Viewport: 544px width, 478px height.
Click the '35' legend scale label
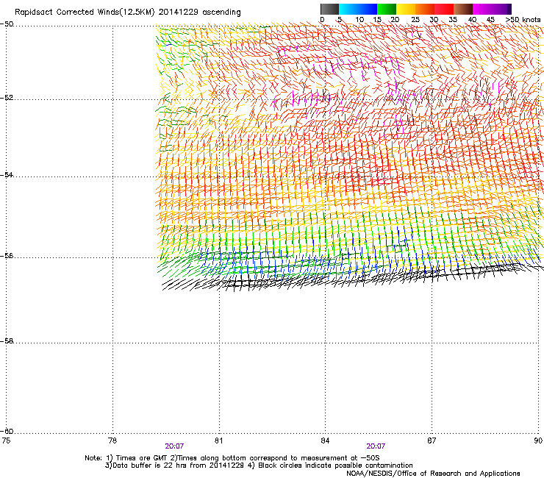point(453,20)
